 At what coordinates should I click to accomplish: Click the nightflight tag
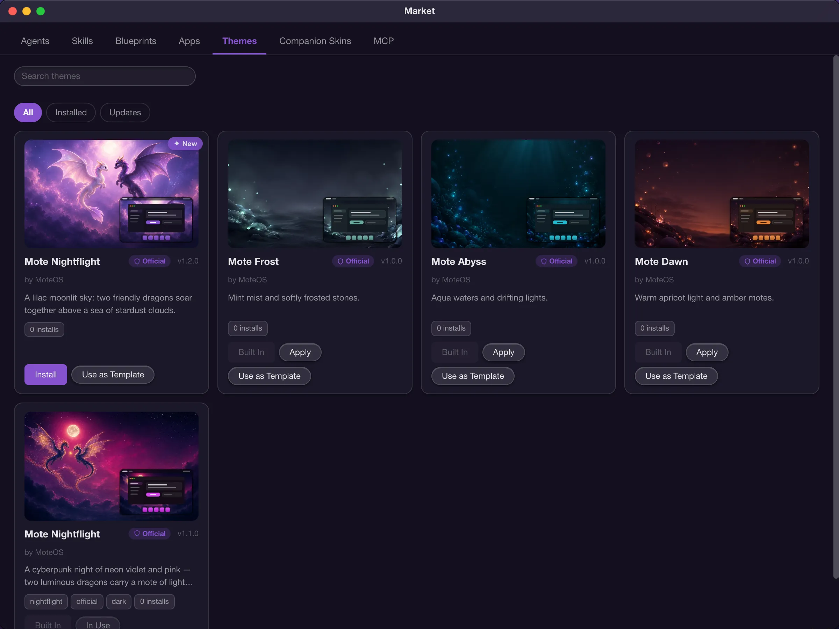(x=46, y=602)
